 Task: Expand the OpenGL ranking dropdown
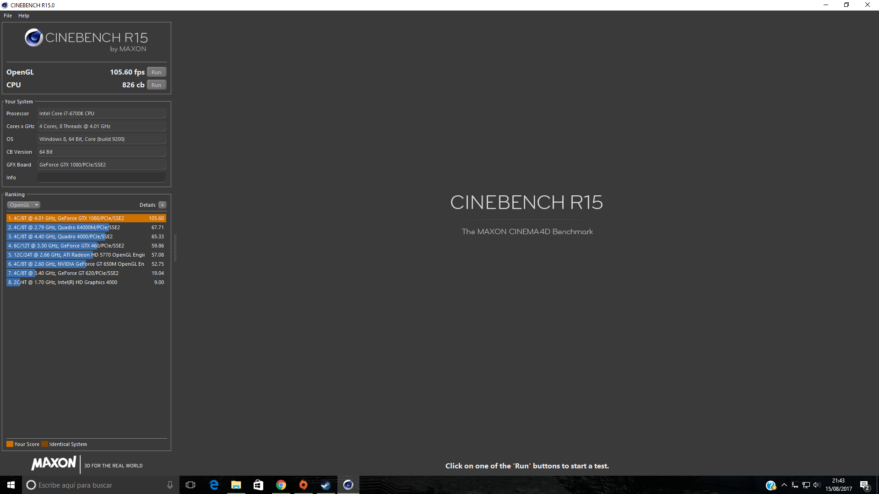click(24, 205)
